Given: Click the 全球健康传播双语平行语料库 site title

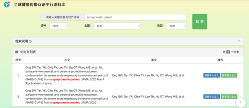Looking at the screenshot, I should point(40,5).
